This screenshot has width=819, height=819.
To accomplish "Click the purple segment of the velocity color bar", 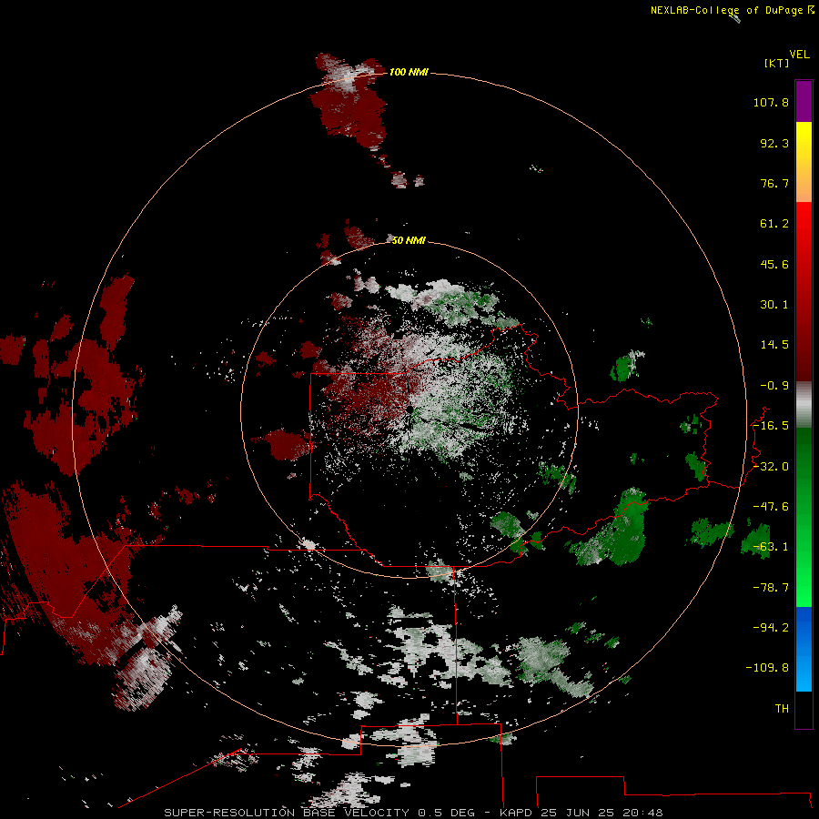I will pos(804,101).
